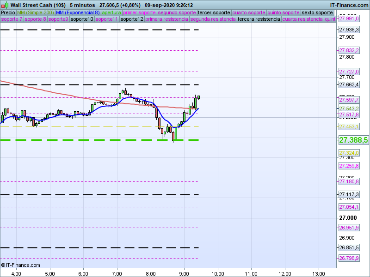This screenshot has height=277, width=370.
Task: Click the 27.597,7 price tag
Action: [349, 100]
